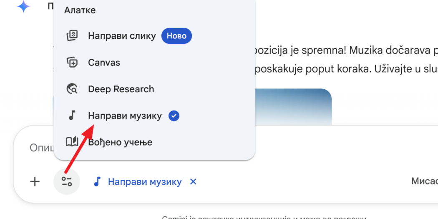Open the blue gradient music thumbnail
This screenshot has height=219, width=438.
[292, 106]
